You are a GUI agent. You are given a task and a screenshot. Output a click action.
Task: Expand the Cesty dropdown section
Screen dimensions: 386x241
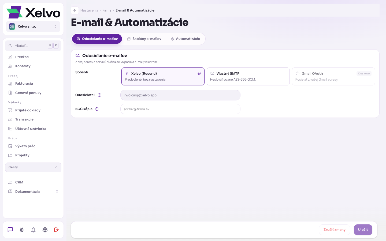pyautogui.click(x=33, y=167)
